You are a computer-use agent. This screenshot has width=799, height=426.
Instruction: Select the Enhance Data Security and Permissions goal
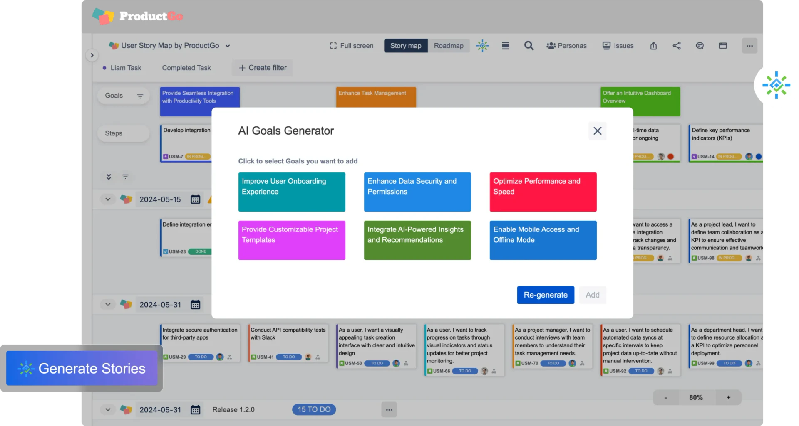[x=417, y=192]
